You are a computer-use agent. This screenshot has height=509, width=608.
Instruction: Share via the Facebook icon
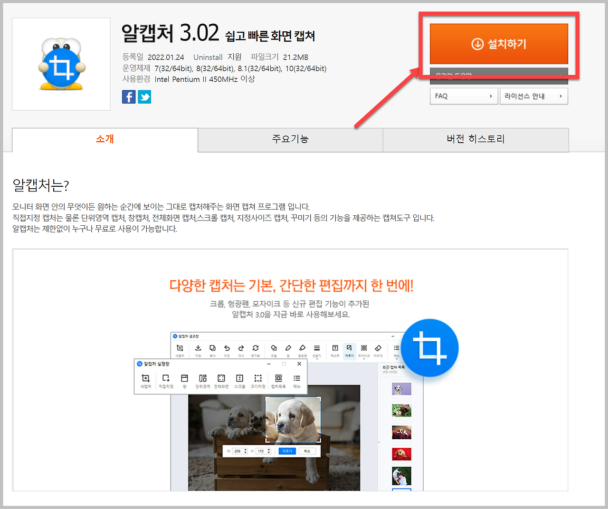tap(129, 97)
